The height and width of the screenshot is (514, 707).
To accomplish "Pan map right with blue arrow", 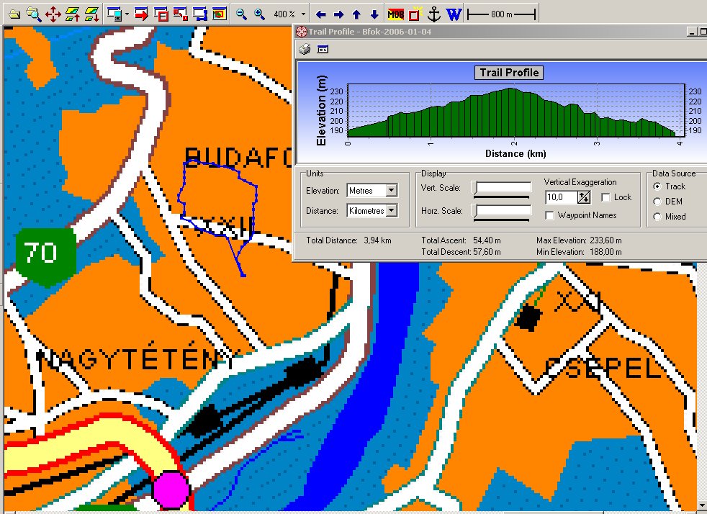I will pos(338,14).
